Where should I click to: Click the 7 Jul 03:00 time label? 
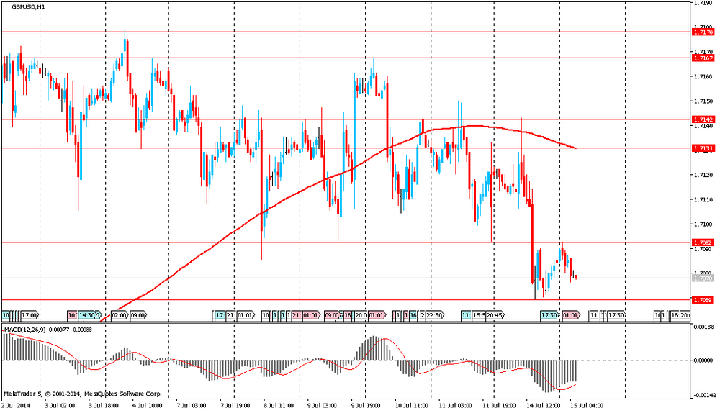(x=191, y=406)
